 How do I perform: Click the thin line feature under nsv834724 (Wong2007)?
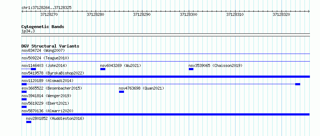click(166, 54)
